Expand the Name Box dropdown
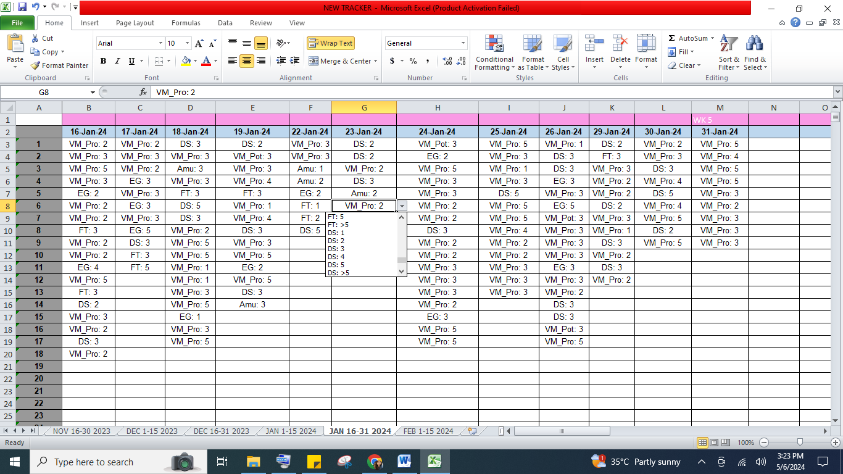The image size is (843, 474). click(93, 92)
